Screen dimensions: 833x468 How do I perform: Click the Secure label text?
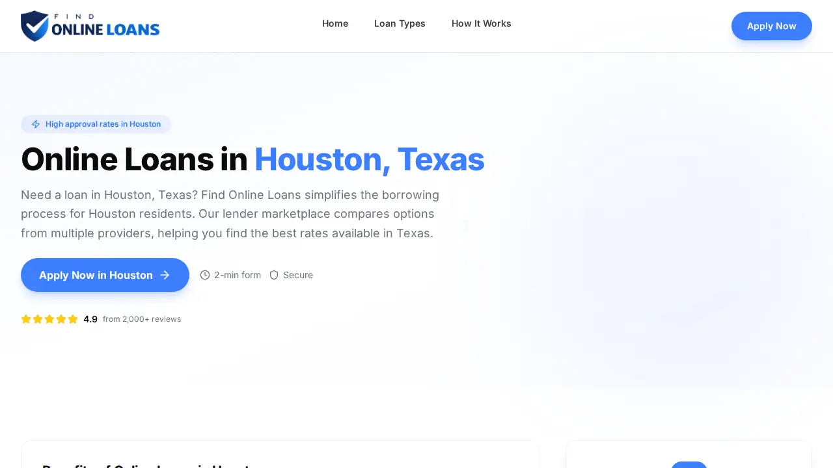click(298, 275)
